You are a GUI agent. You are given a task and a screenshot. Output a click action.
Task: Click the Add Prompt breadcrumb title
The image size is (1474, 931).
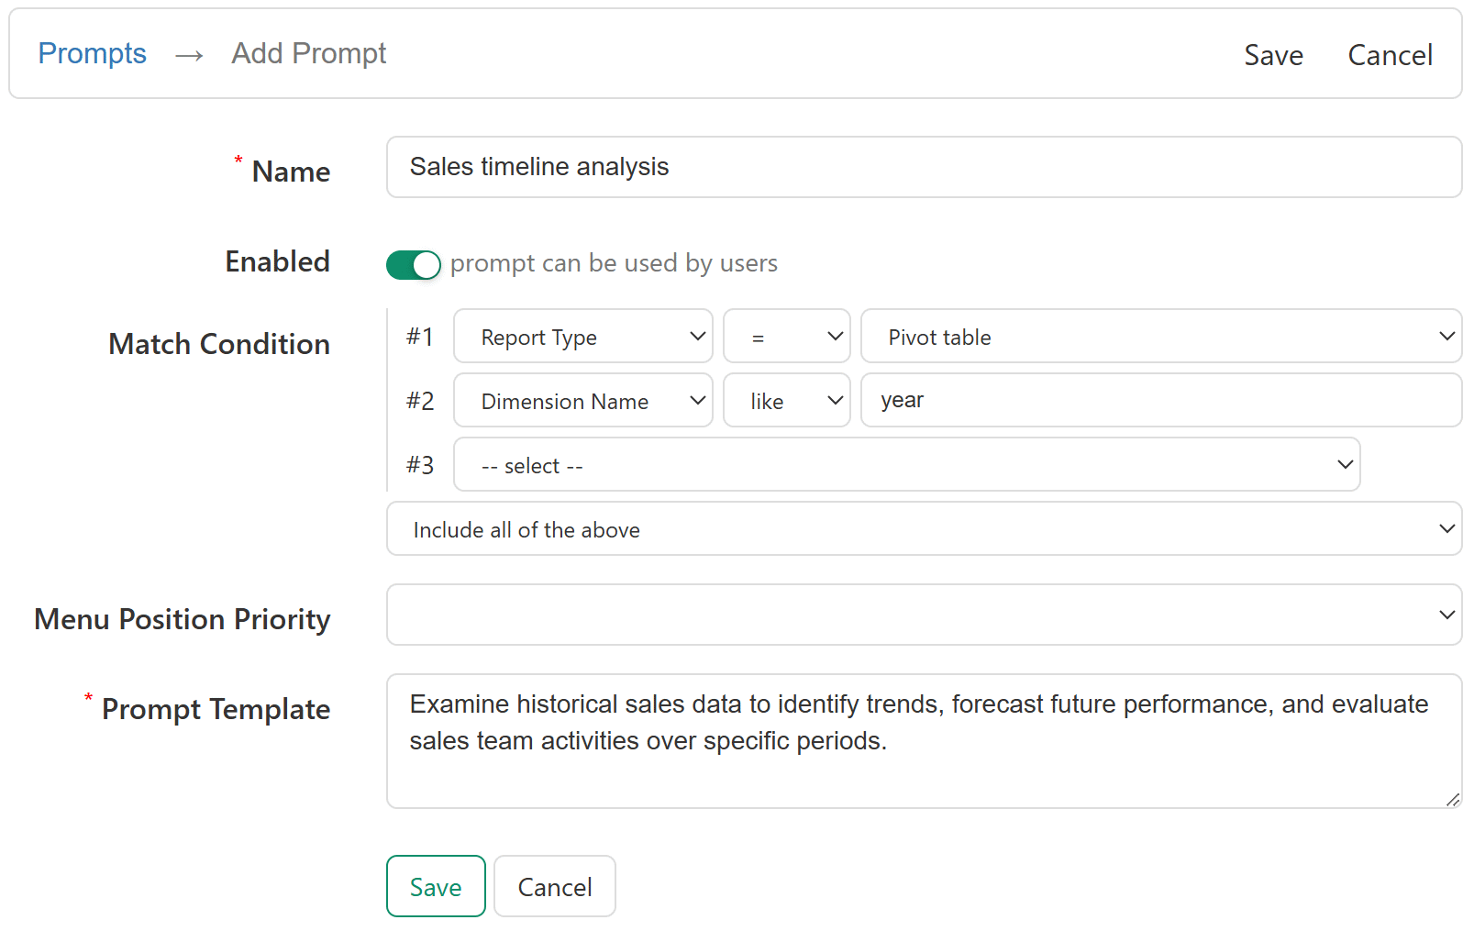[x=308, y=54]
